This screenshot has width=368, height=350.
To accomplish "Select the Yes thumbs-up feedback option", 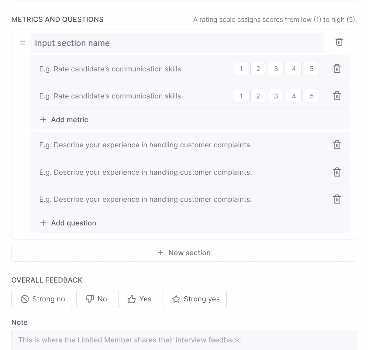I will point(138,299).
